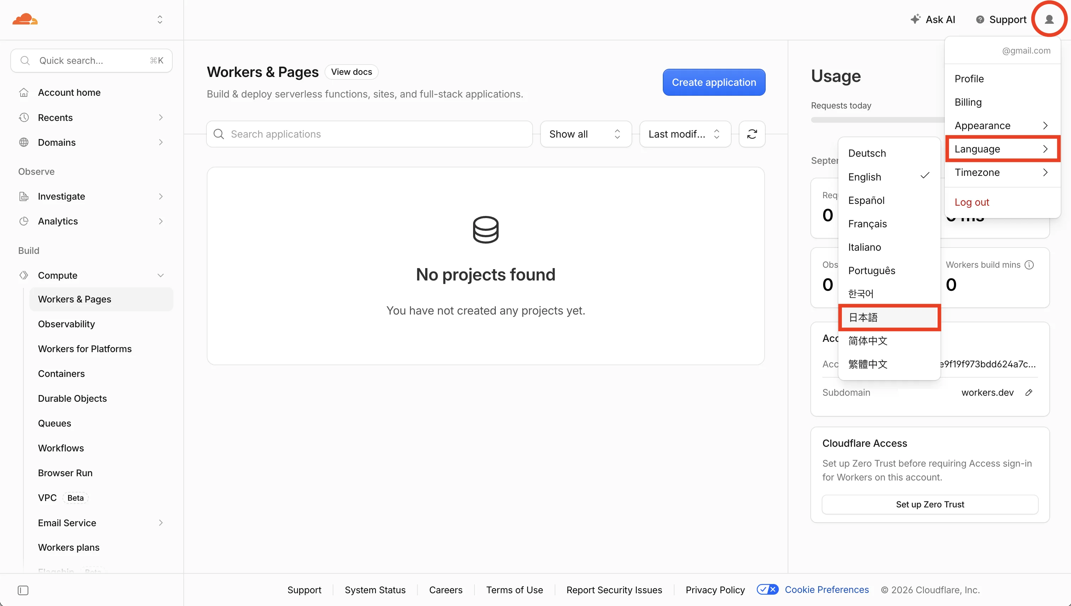This screenshot has width=1071, height=606.
Task: Click Log out in user menu
Action: coord(1003,202)
